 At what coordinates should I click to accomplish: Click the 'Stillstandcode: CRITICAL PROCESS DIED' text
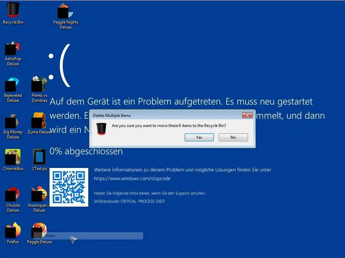[x=129, y=202]
